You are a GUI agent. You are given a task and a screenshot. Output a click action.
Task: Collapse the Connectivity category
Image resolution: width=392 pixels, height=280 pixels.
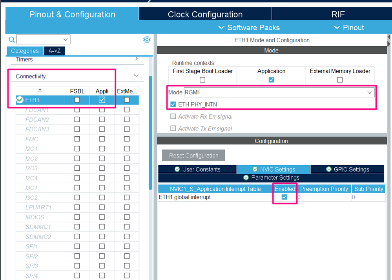(x=136, y=76)
